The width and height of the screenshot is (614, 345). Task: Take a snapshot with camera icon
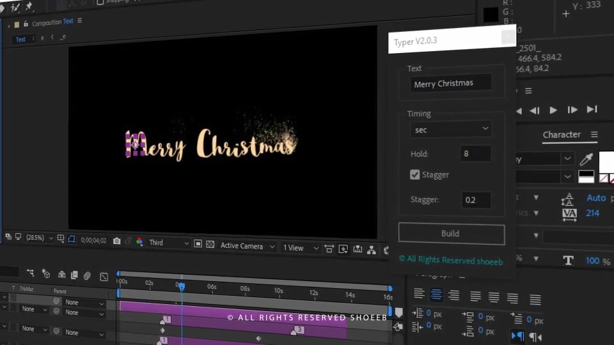click(x=116, y=241)
